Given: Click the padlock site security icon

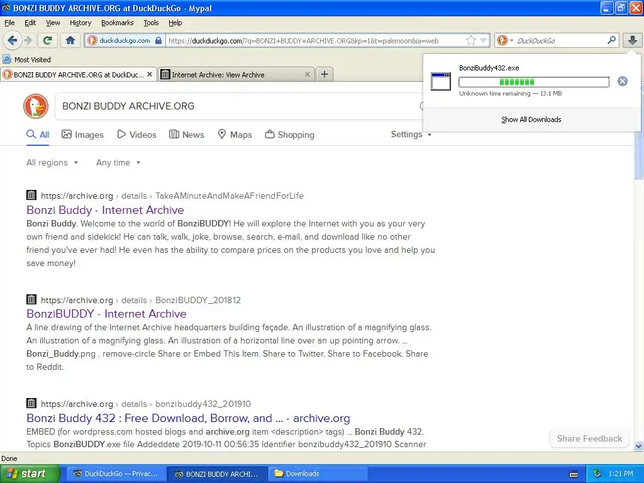Looking at the screenshot, I should coord(158,40).
